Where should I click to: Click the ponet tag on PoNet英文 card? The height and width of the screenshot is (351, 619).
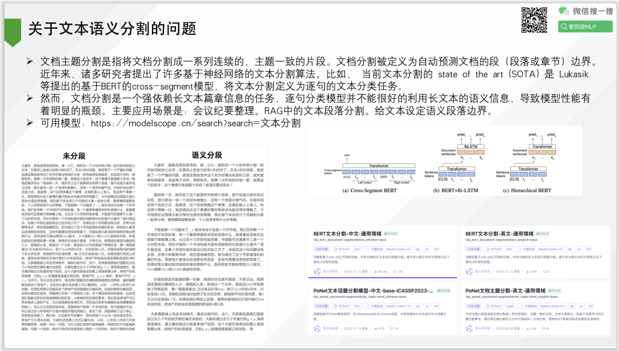(511, 306)
